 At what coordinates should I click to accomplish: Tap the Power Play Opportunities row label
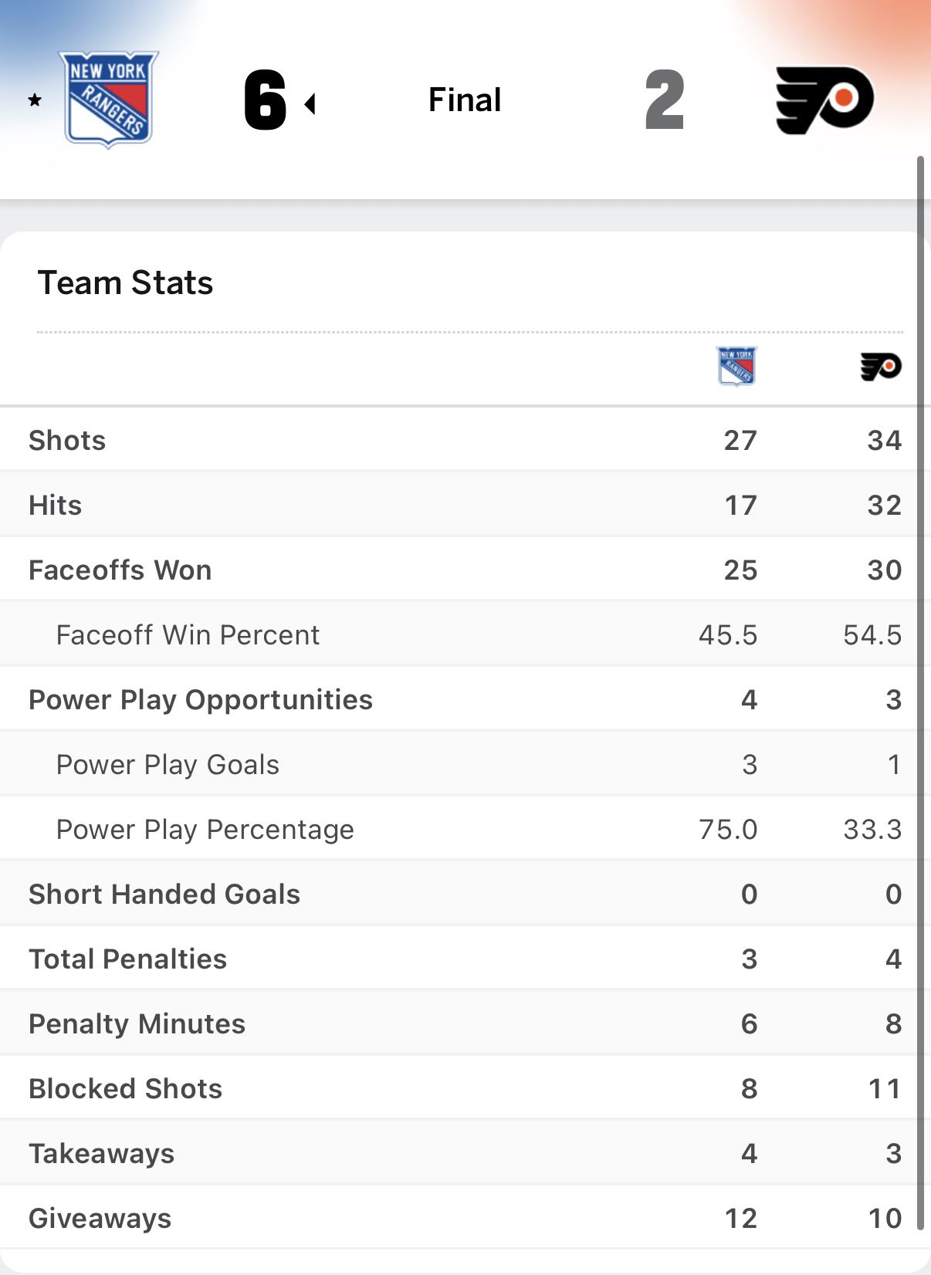coord(201,699)
